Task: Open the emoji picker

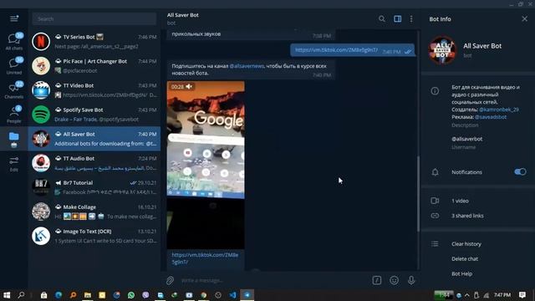Action: (x=394, y=280)
